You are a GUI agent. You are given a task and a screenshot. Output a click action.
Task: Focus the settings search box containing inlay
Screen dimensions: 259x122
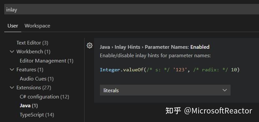coord(132,10)
